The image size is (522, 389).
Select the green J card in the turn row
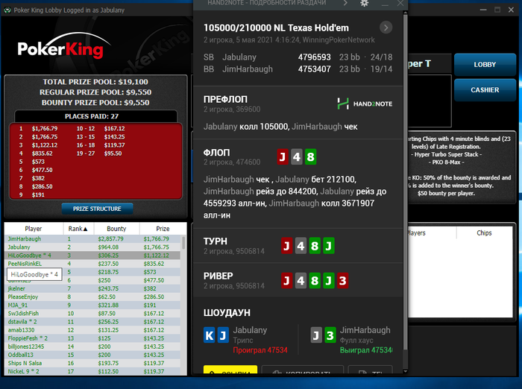(329, 246)
